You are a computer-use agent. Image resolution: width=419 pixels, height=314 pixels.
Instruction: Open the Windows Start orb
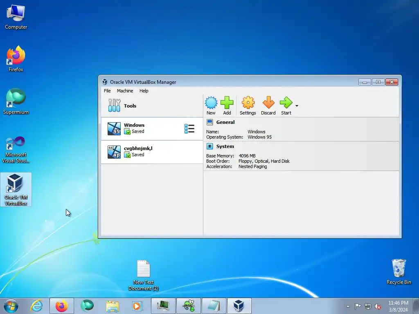pos(11,306)
